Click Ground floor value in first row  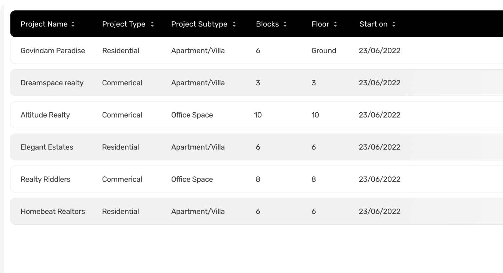pyautogui.click(x=324, y=51)
